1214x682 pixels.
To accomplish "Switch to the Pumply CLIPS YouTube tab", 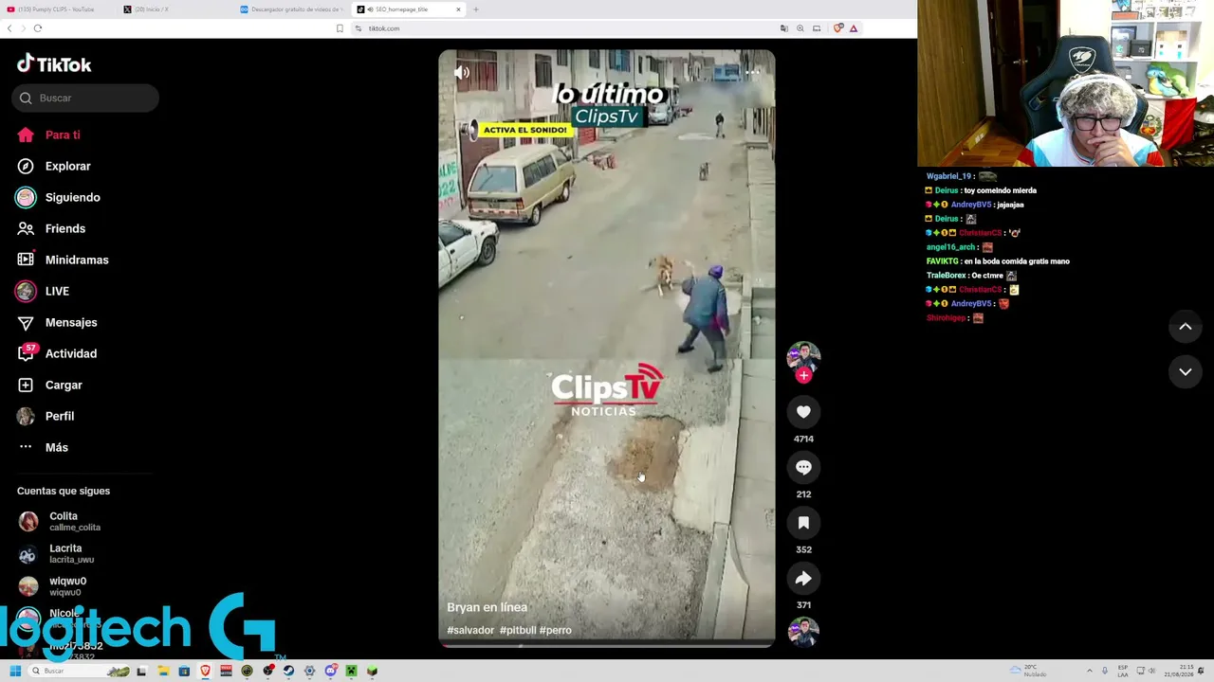I will pyautogui.click(x=57, y=9).
